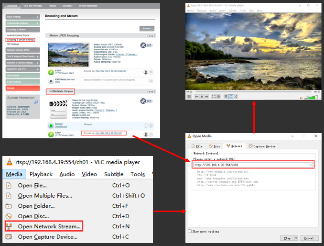Click the info icon in the Record row
This screenshot has height=246, width=324.
146,125
